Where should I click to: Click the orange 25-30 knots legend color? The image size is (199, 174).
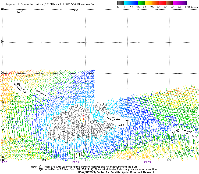[x=155, y=3]
